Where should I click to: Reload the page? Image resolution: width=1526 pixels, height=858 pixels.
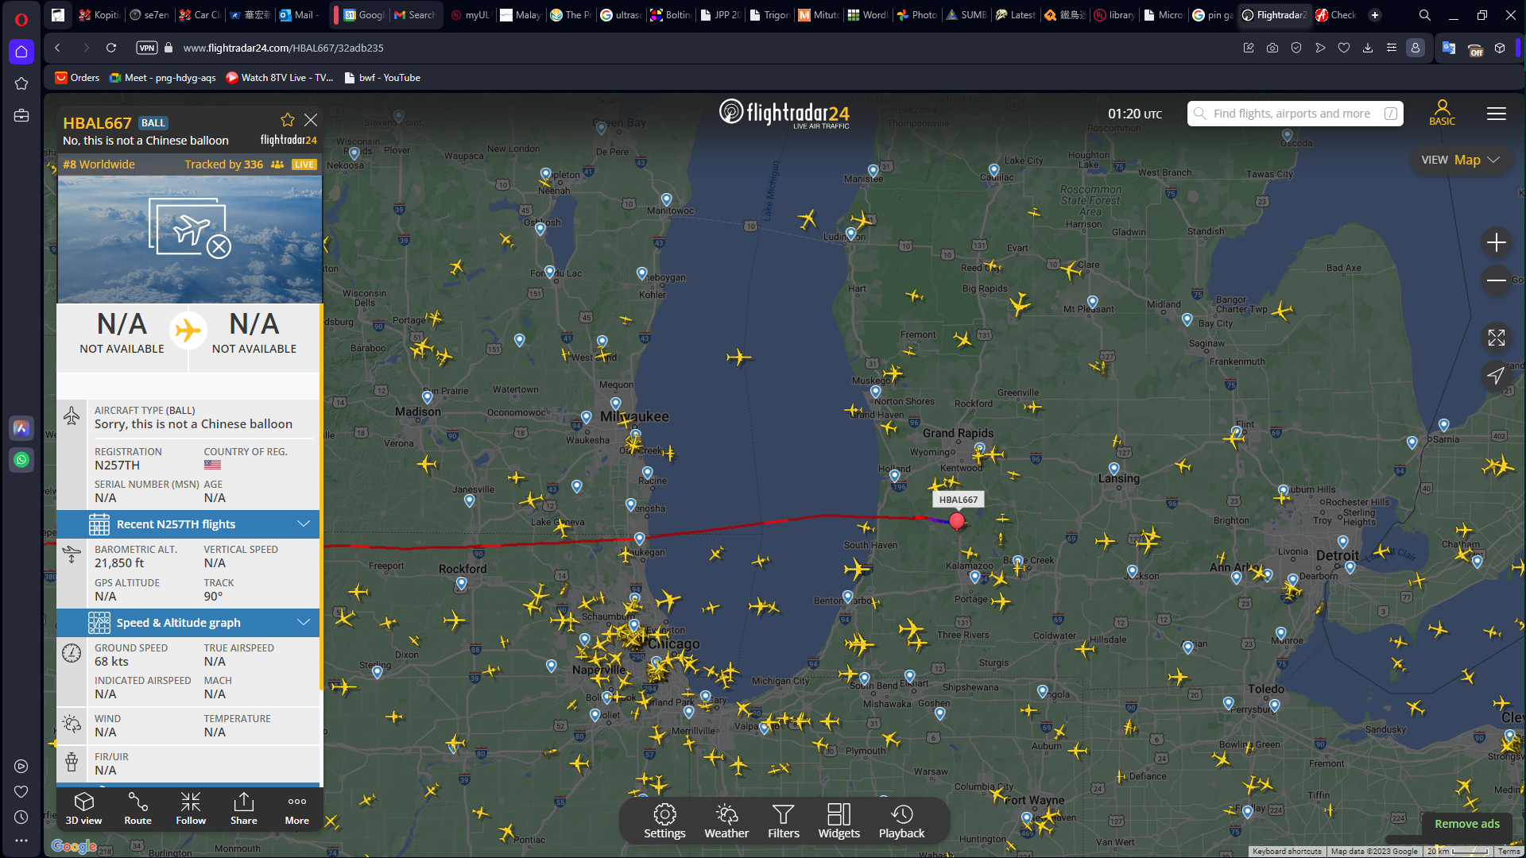(111, 48)
